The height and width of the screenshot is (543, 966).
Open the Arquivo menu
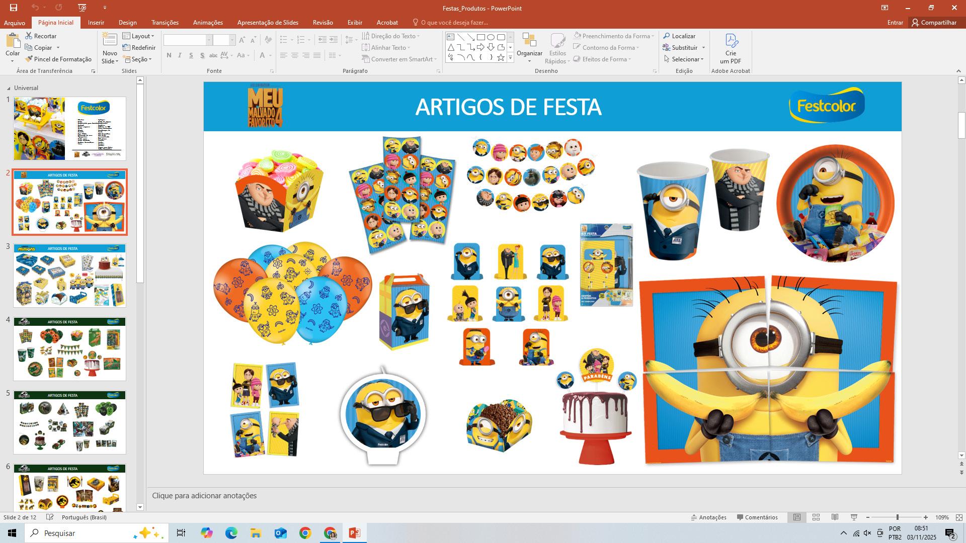14,23
